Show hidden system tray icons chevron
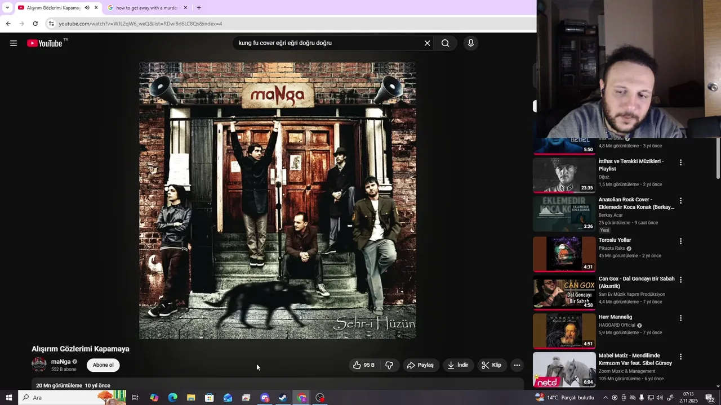Screen dimensions: 721x405 tap(606, 398)
